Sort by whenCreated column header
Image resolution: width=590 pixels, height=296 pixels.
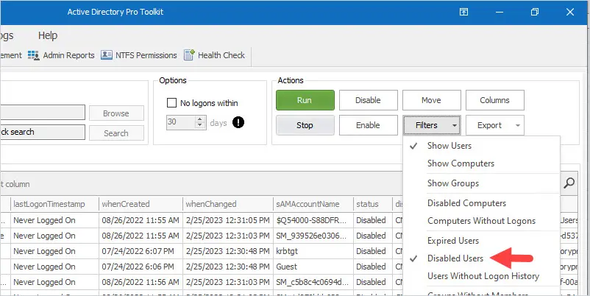[x=141, y=204]
